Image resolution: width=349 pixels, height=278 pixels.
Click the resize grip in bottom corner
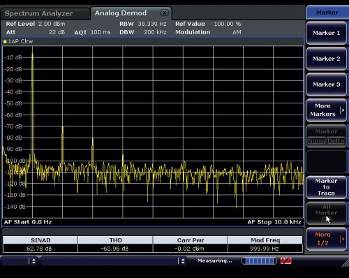[345, 263]
